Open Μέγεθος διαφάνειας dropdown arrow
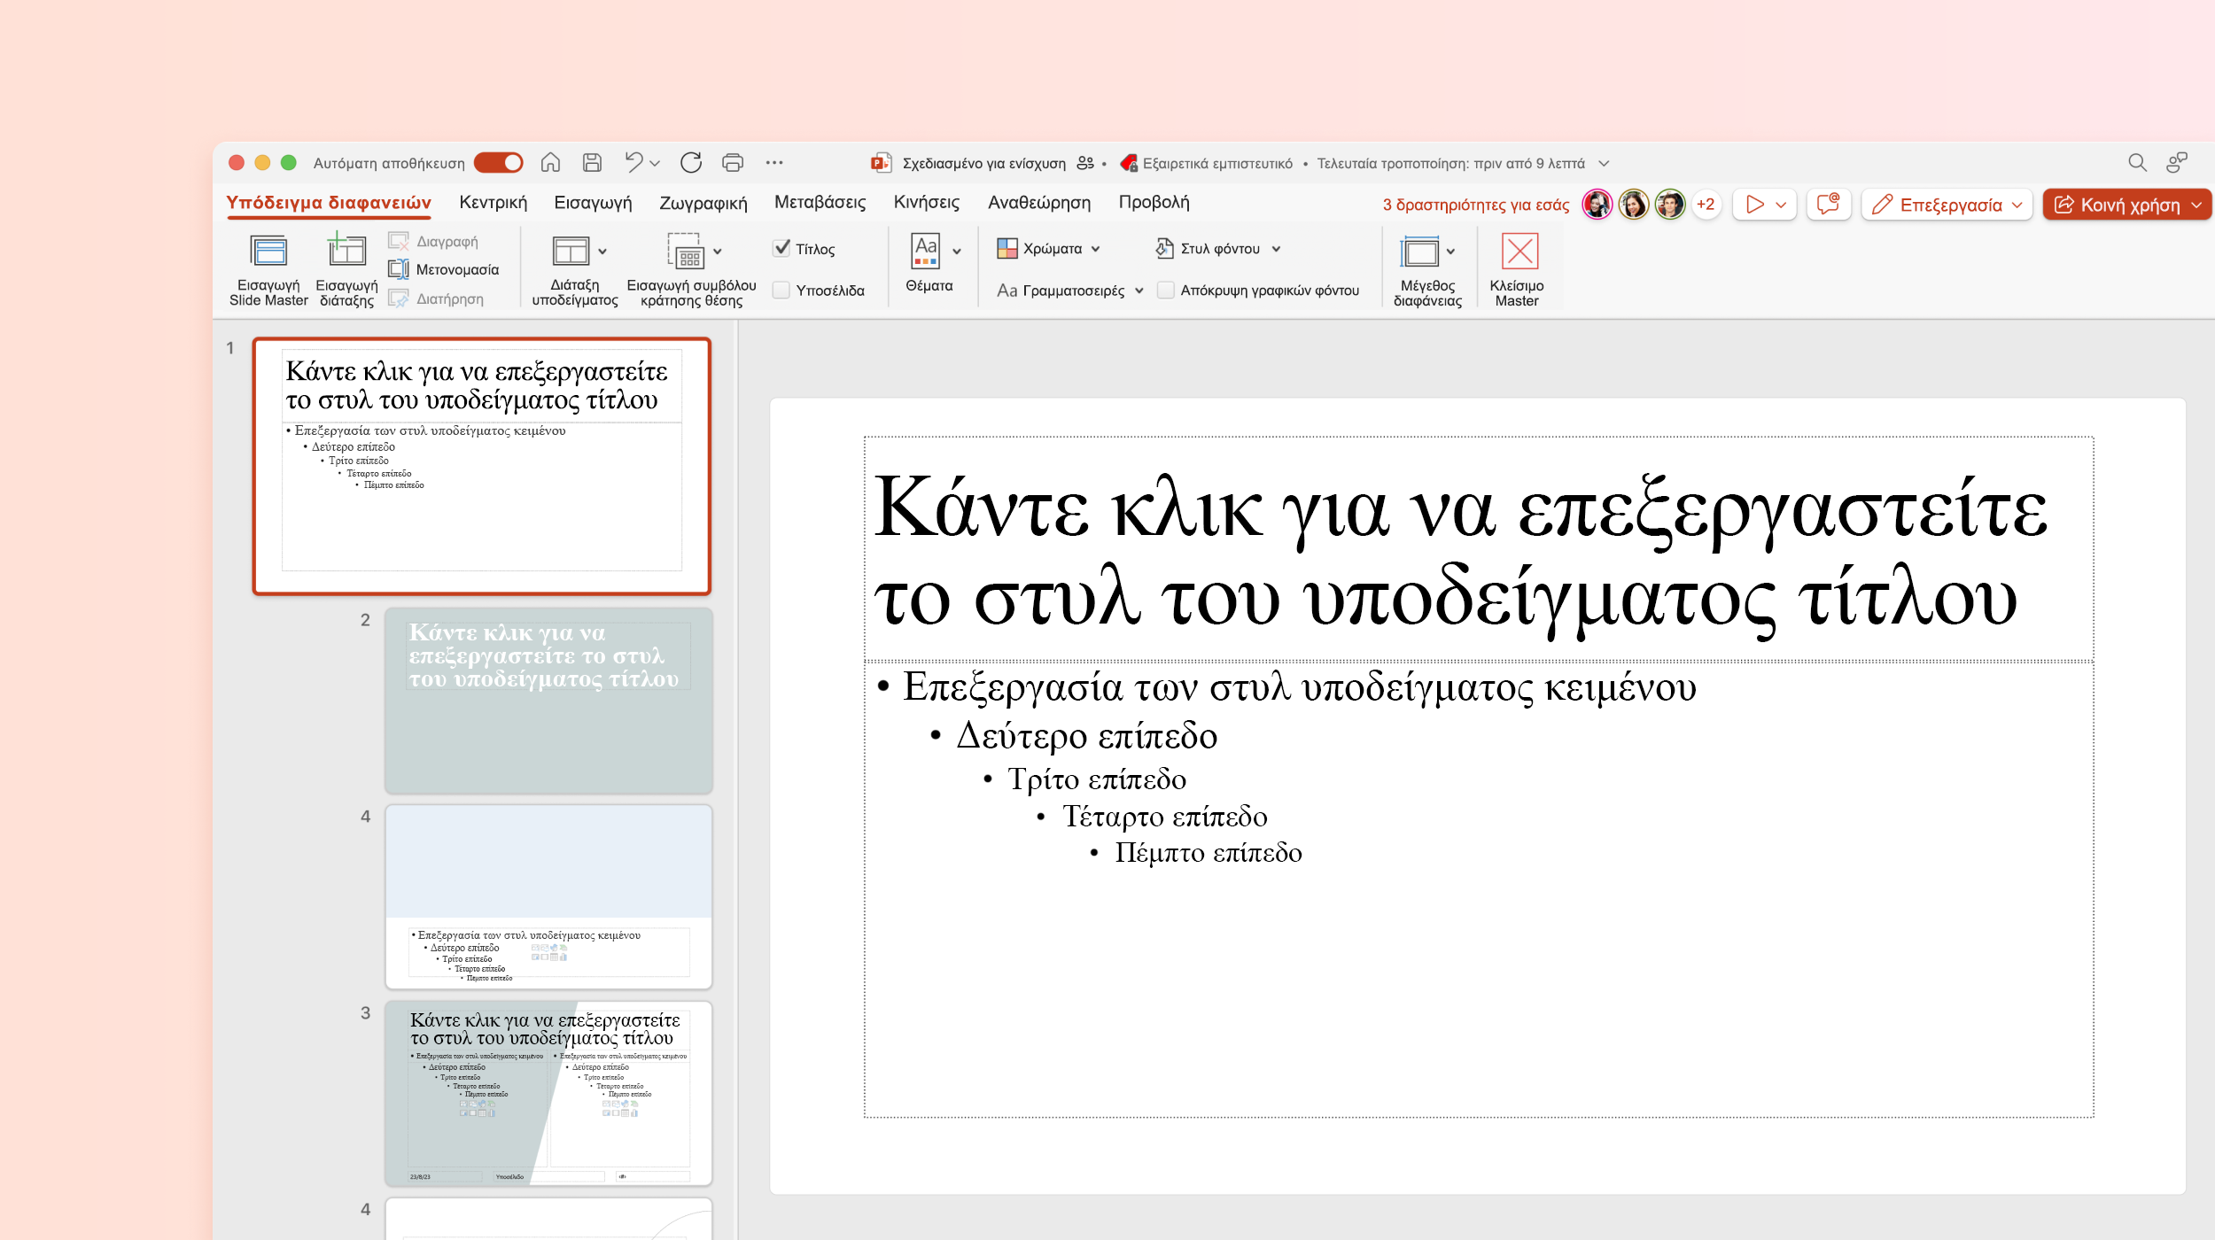This screenshot has width=2215, height=1240. click(1451, 252)
